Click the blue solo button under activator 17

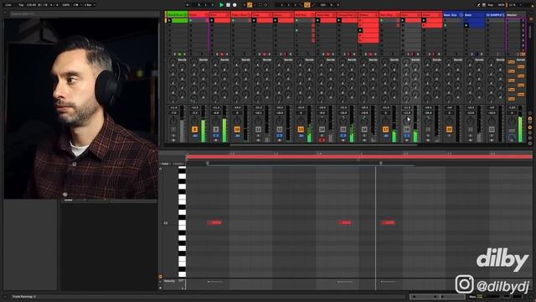point(385,136)
